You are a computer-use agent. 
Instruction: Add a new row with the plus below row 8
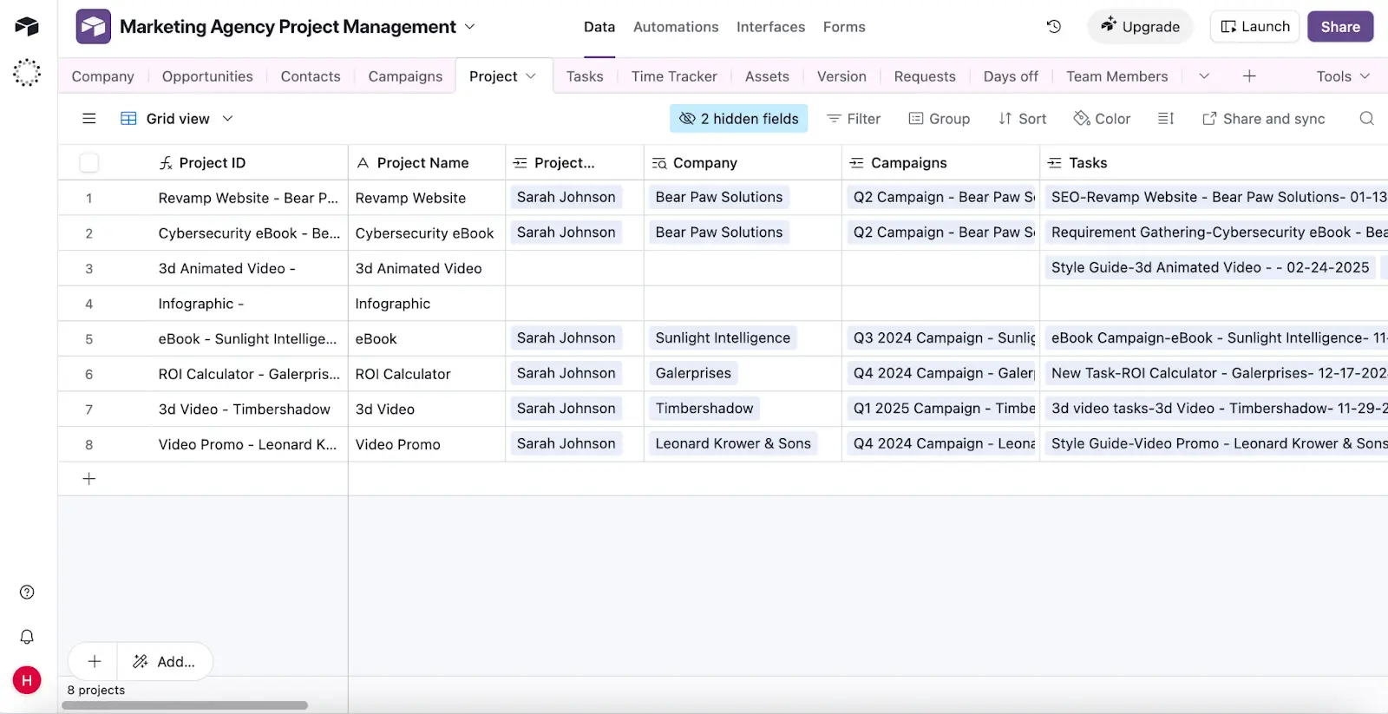(x=88, y=479)
